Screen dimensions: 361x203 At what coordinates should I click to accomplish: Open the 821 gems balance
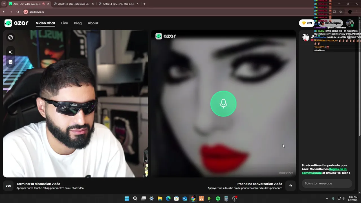click(307, 23)
